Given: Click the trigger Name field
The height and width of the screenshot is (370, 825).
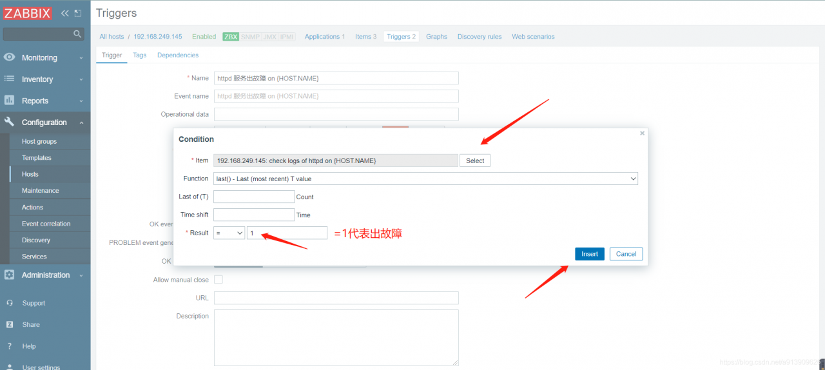Looking at the screenshot, I should click(x=336, y=78).
